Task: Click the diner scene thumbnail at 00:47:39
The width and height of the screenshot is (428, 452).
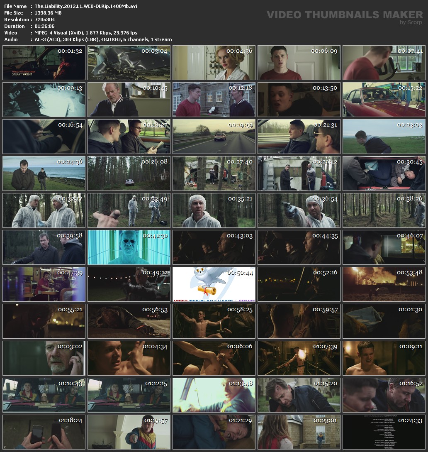Action: coord(44,284)
